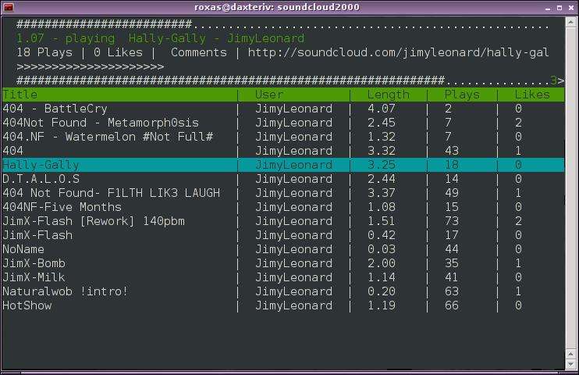Select the JimX-Flash track with length 0.42
Image resolution: width=579 pixels, height=375 pixels.
pos(282,235)
